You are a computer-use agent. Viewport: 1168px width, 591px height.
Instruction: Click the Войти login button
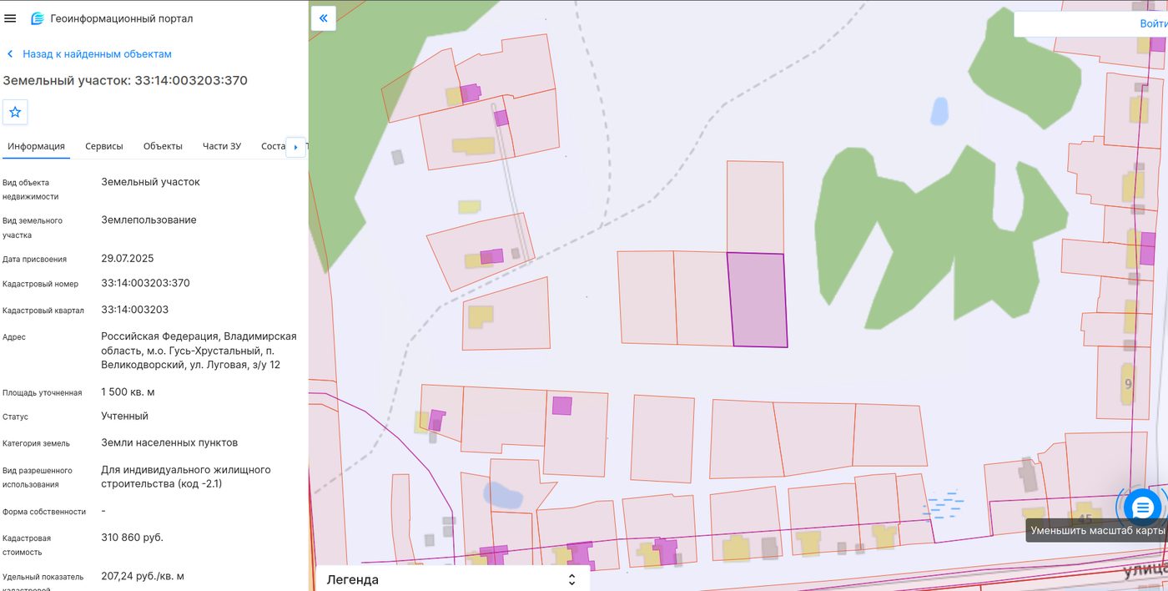pos(1153,24)
